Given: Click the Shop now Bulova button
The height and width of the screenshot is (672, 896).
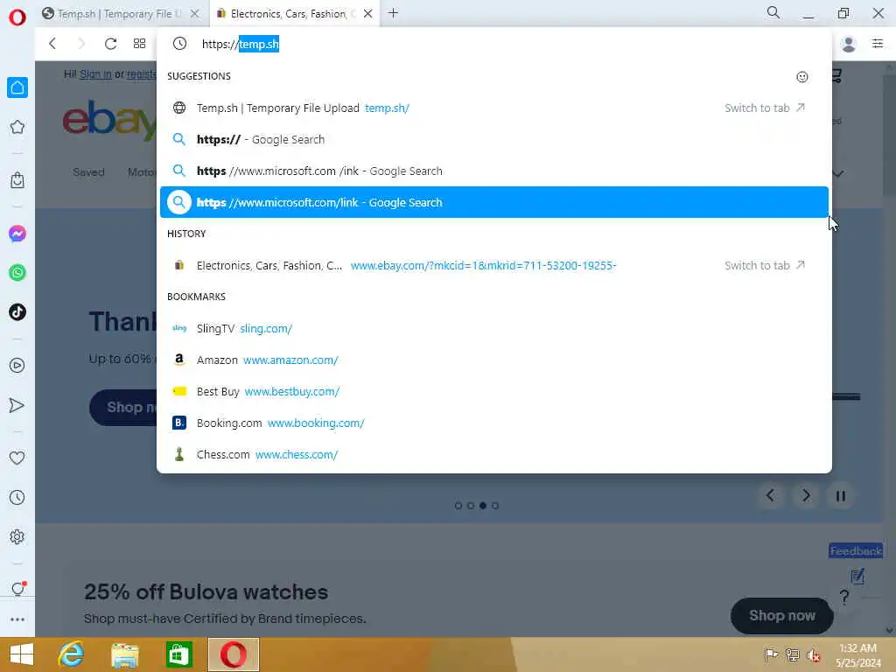Looking at the screenshot, I should [781, 615].
